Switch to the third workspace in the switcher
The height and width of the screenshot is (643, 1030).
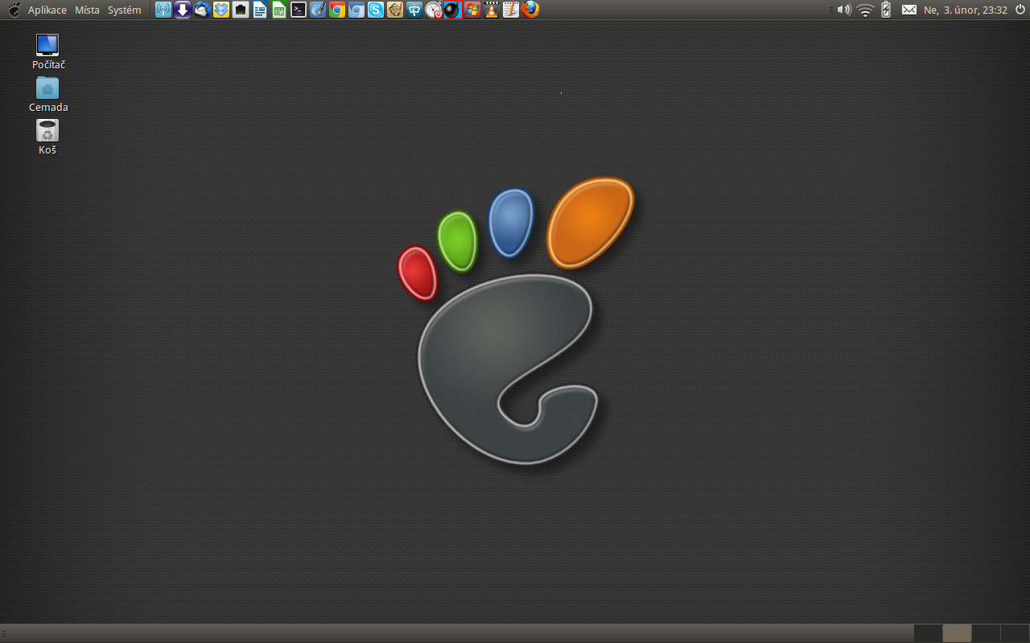point(986,633)
